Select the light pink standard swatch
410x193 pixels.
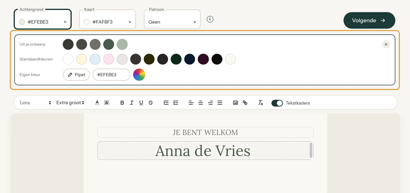tap(109, 59)
